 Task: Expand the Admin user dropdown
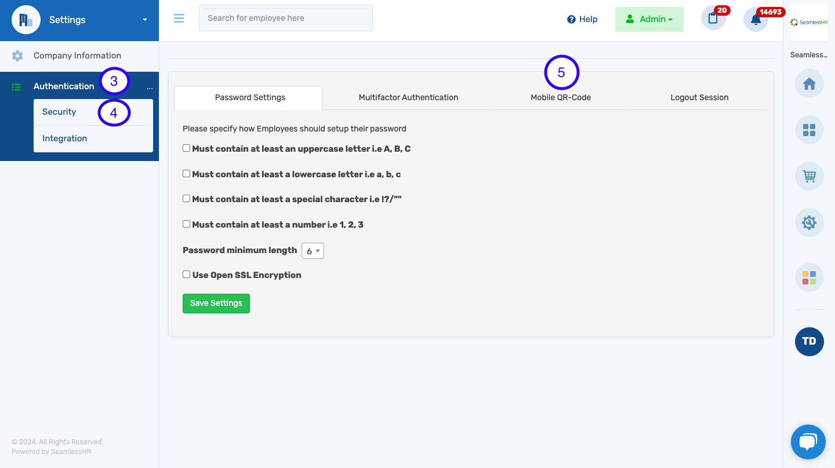click(649, 19)
